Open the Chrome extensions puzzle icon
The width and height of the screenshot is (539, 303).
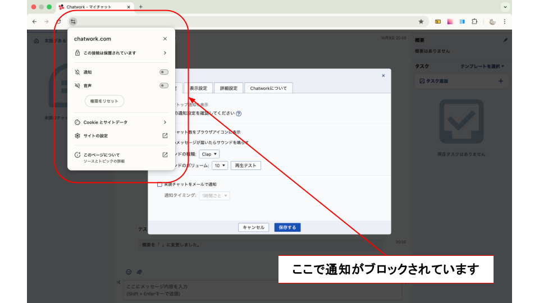(474, 21)
